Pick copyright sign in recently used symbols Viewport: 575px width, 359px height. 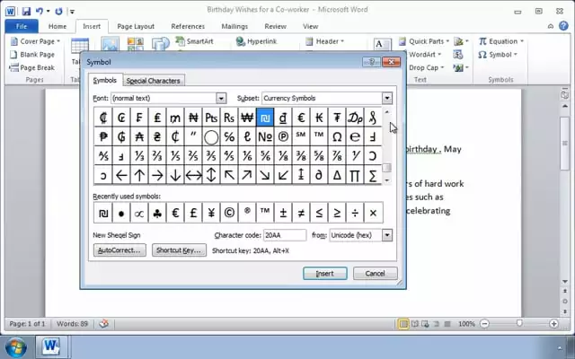[x=229, y=213]
